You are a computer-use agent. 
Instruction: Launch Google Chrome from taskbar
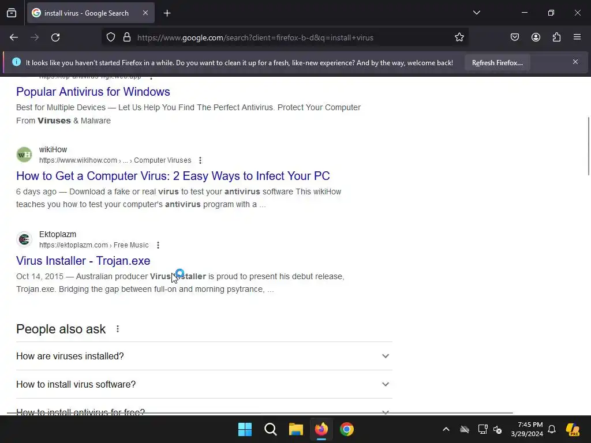[x=347, y=429]
